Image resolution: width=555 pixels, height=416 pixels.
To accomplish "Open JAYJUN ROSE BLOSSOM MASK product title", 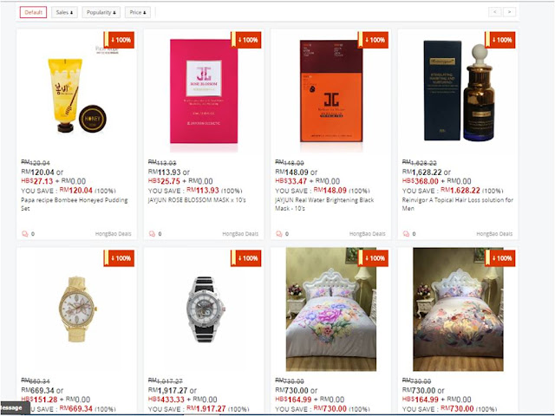I will click(x=197, y=200).
